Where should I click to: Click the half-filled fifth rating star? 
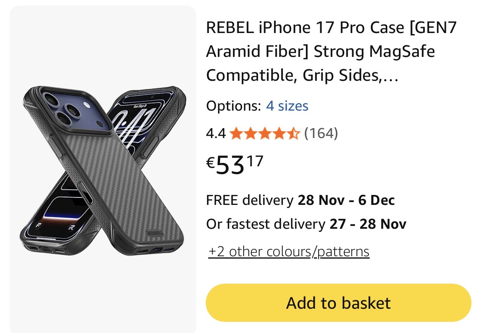pyautogui.click(x=293, y=134)
